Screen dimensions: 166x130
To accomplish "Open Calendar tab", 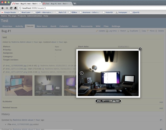I will coord(64,26).
